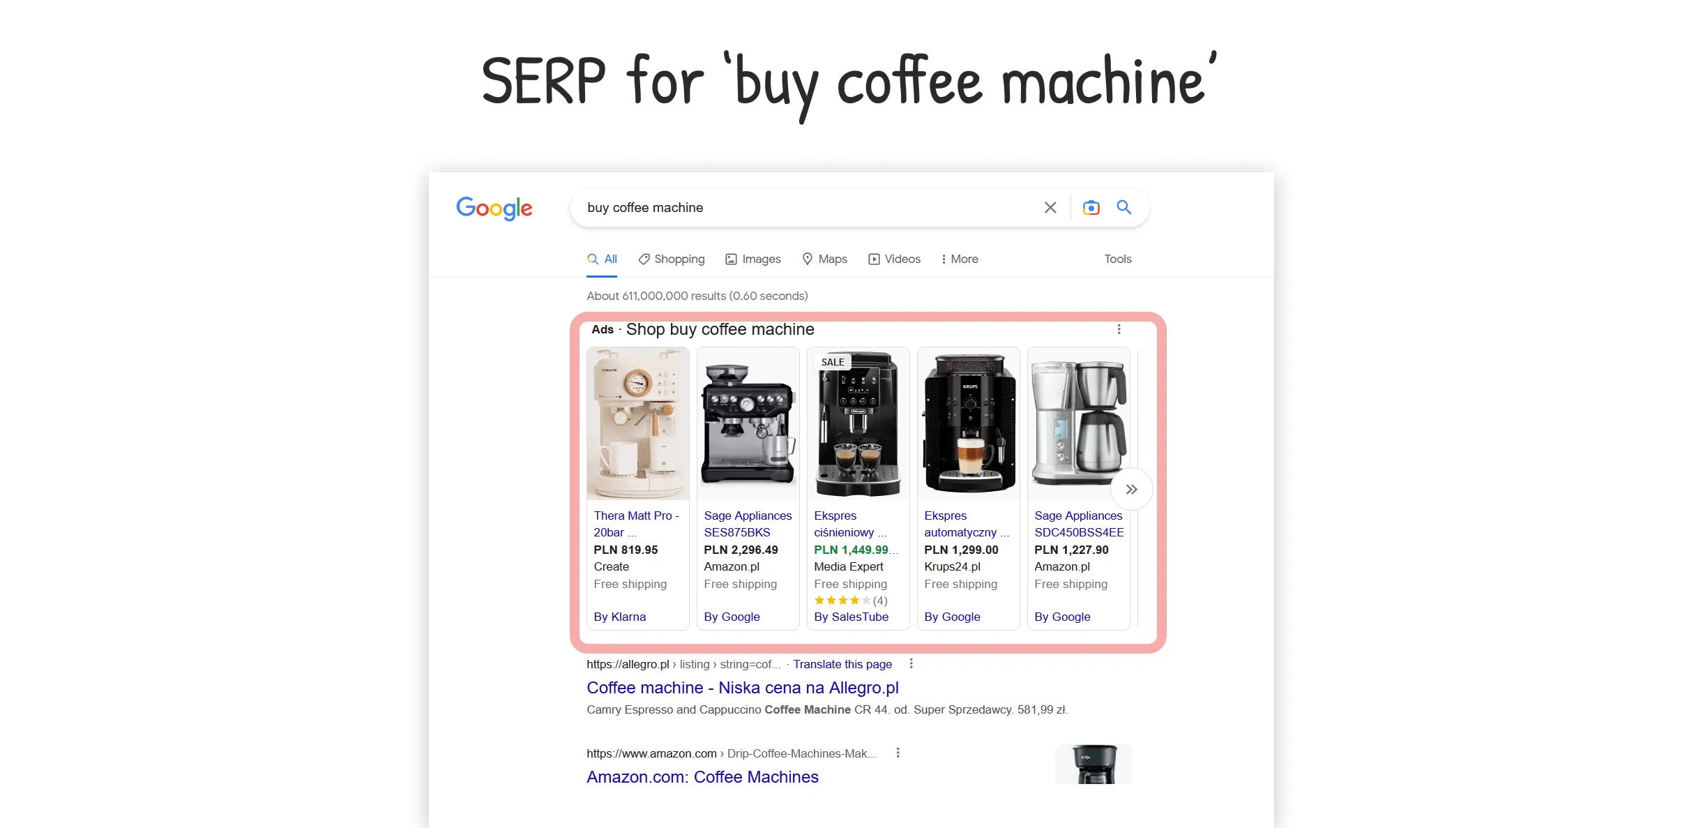Open three-dot menu beside Allegro result
The width and height of the screenshot is (1703, 828).
911,663
